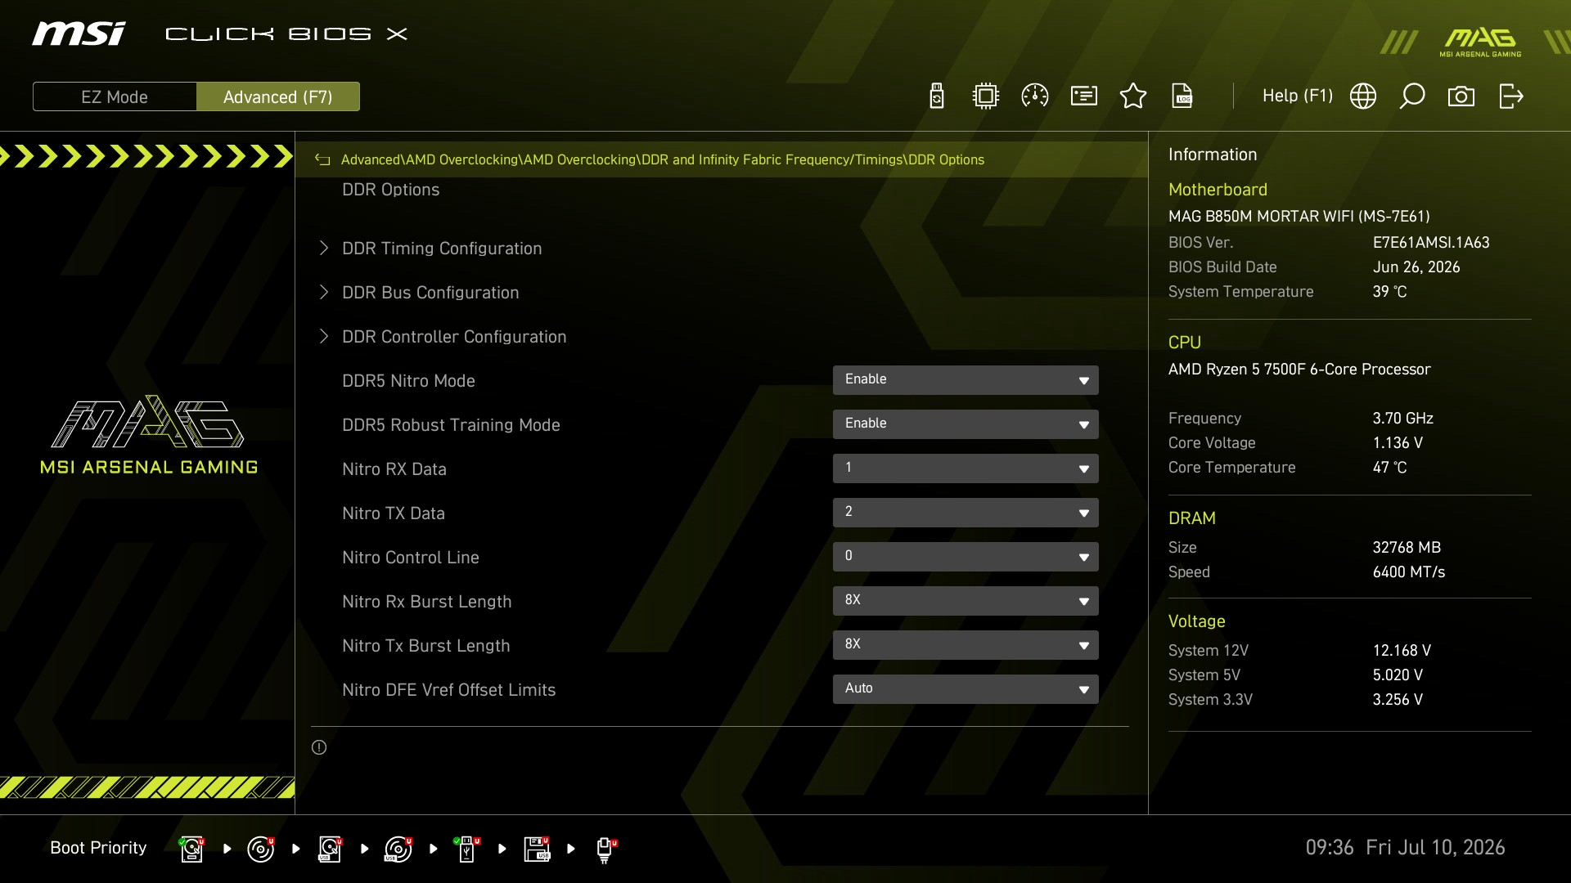Screen dimensions: 1571x883
Task: Click the DDR Options section heading
Action: pyautogui.click(x=391, y=190)
